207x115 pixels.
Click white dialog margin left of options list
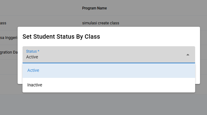(20, 74)
